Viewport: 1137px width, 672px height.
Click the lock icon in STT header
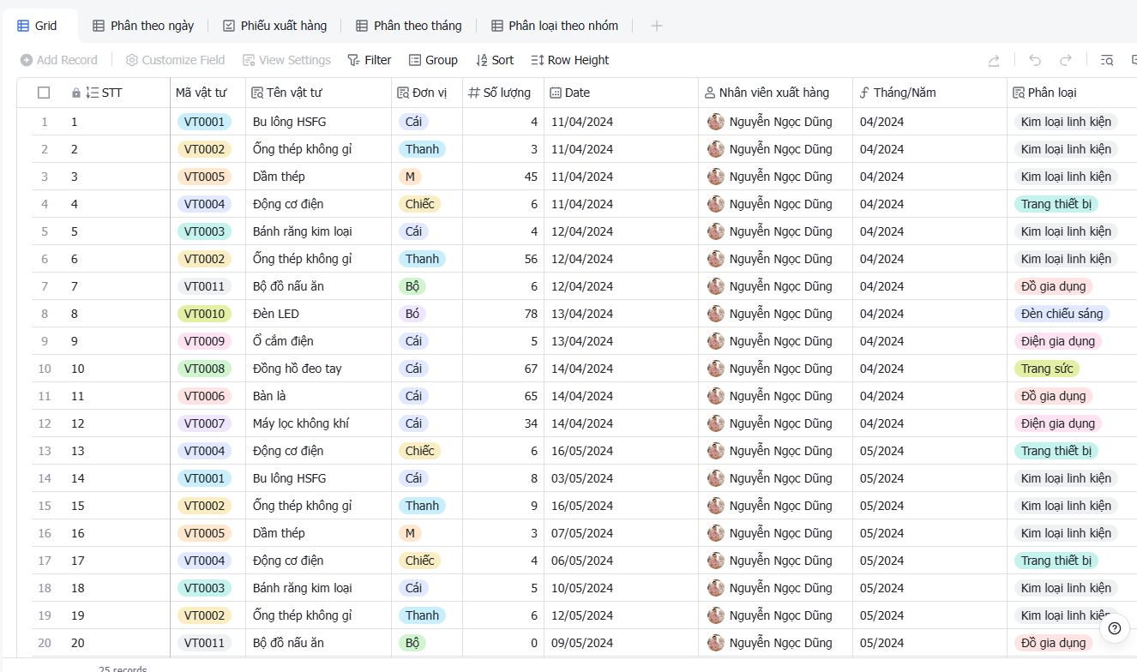click(x=76, y=93)
